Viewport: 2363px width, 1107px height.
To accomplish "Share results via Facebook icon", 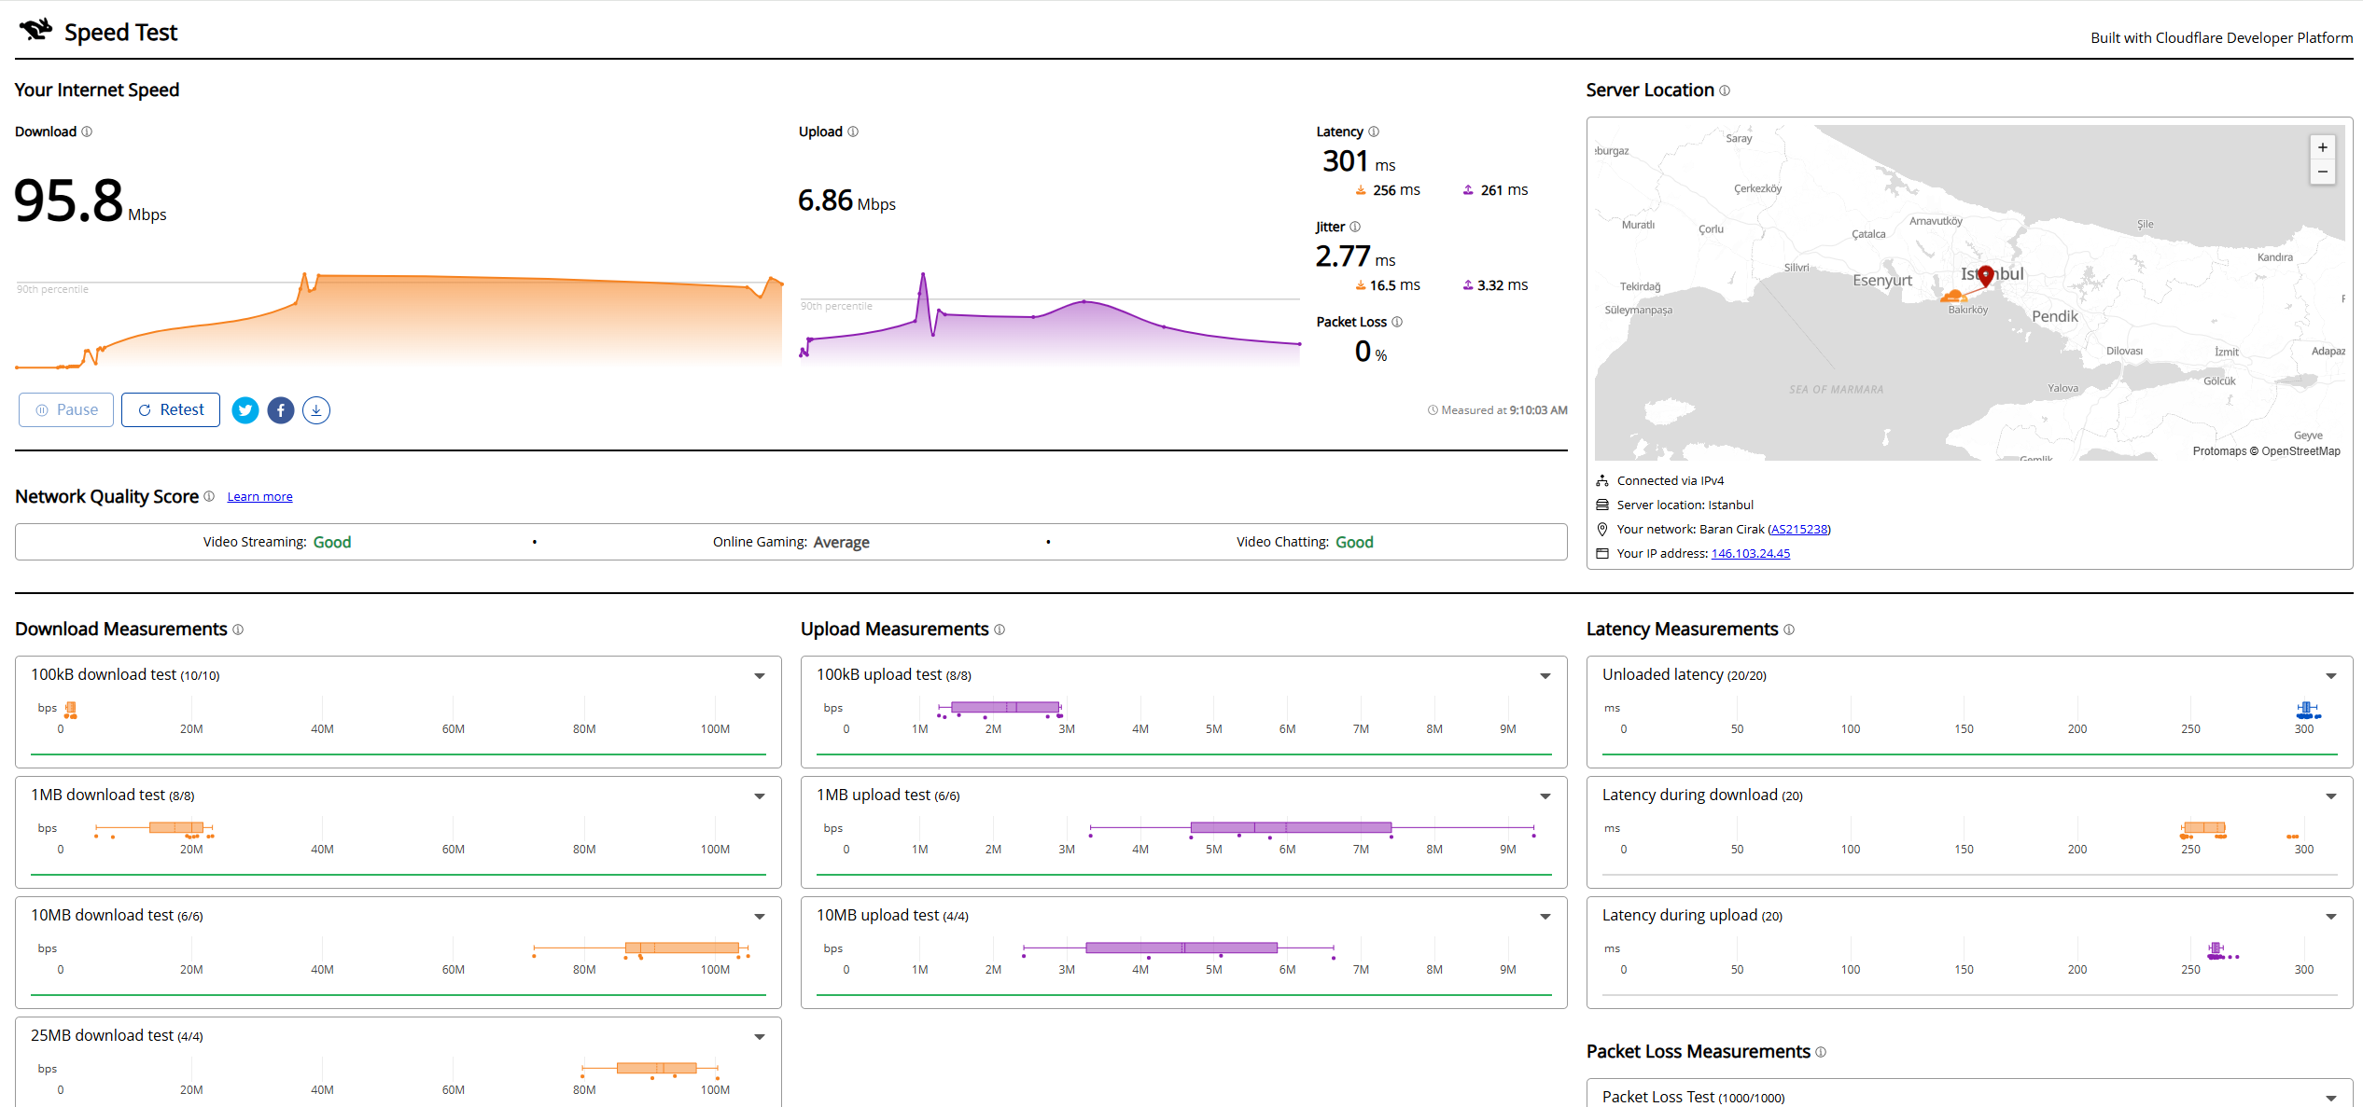I will point(281,410).
